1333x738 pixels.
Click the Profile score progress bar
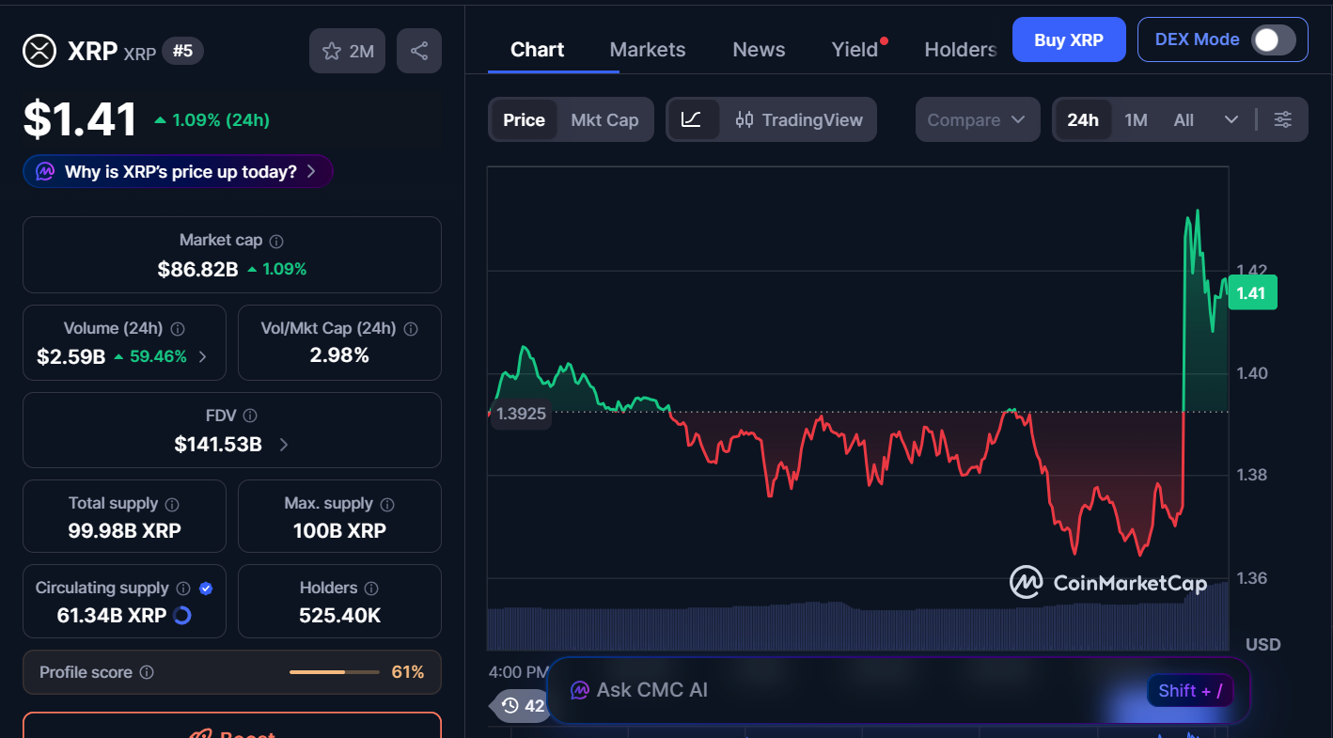tap(334, 672)
